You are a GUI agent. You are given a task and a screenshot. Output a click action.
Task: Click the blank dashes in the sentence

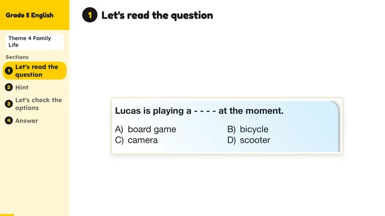point(205,111)
